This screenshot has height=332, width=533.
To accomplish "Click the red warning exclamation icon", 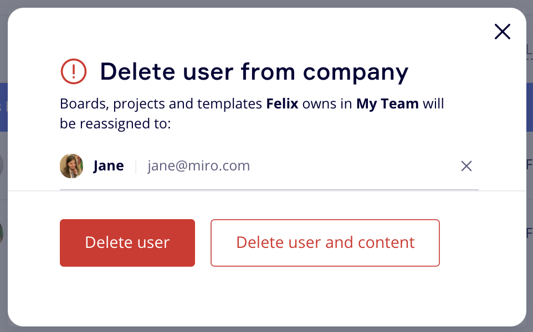I will click(74, 71).
